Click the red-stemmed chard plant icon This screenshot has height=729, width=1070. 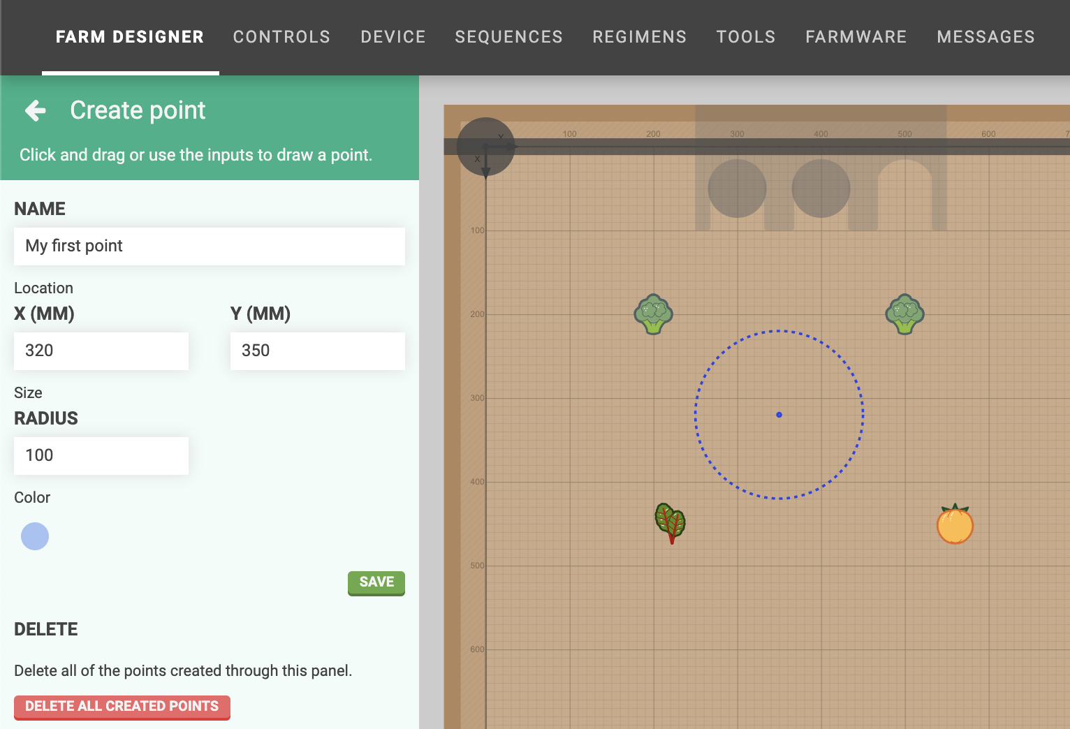pyautogui.click(x=670, y=523)
